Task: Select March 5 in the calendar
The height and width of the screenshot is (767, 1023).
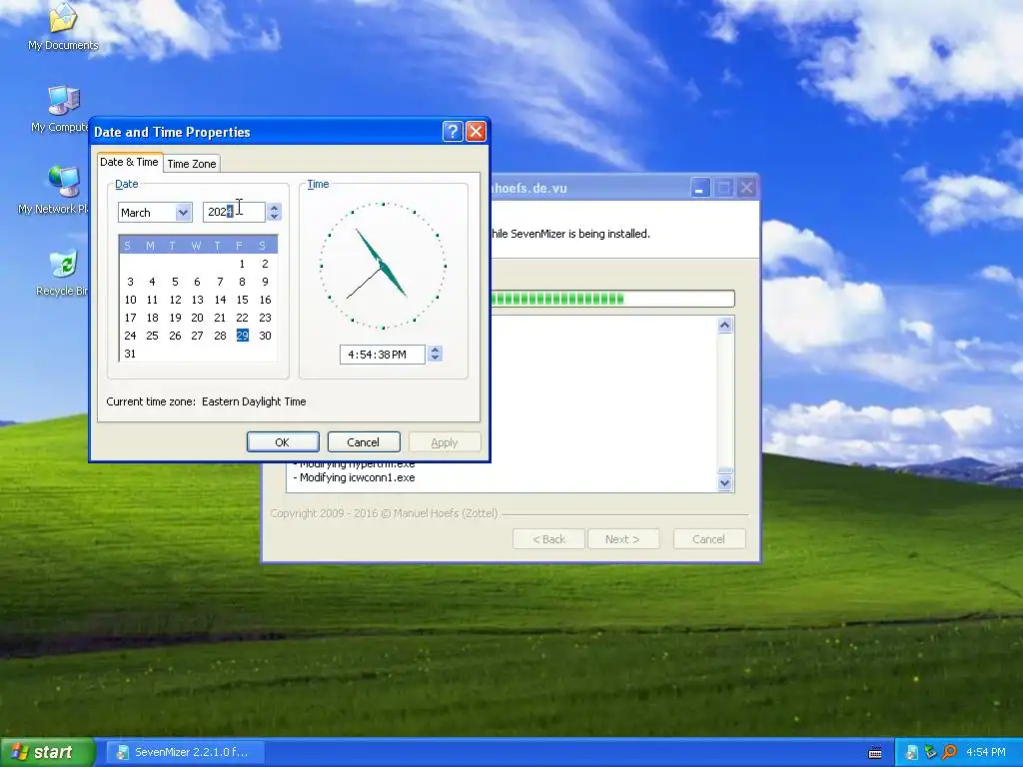Action: click(x=175, y=282)
